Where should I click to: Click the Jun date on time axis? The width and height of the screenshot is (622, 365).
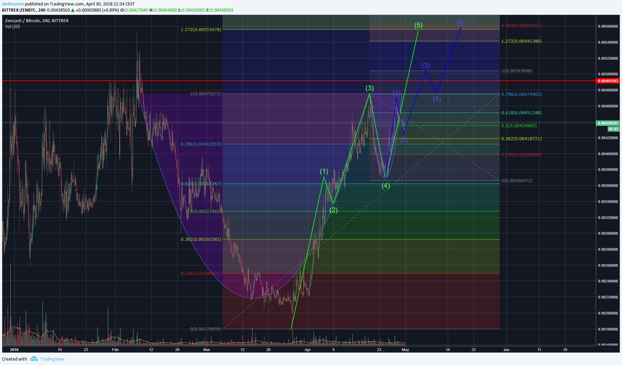(506, 350)
